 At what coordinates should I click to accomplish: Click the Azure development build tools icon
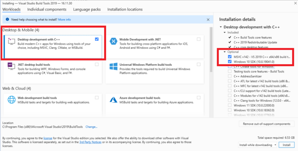pyautogui.click(x=113, y=100)
